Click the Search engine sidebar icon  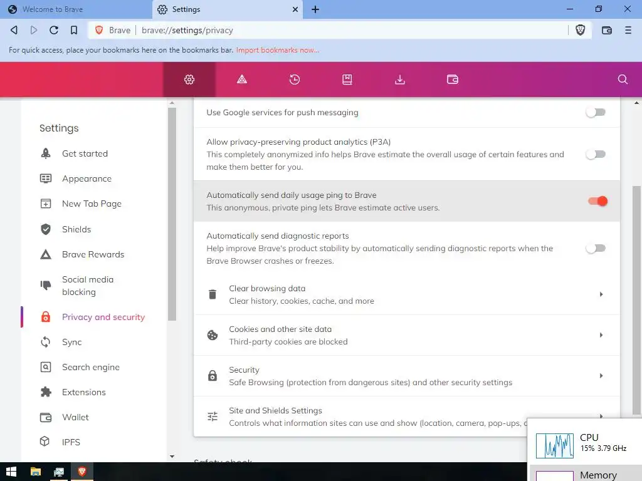pos(45,367)
